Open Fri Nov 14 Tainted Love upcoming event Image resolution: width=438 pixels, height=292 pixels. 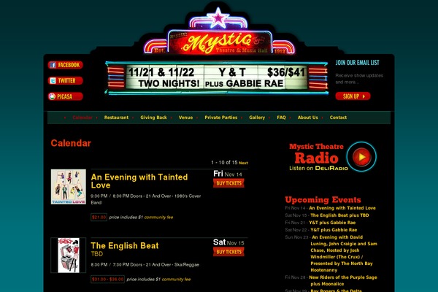342,208
